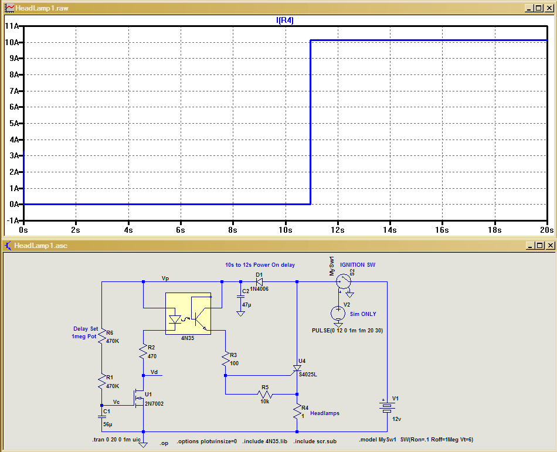Click the 'Delay Set 1meg Pot' comment
This screenshot has width=557, height=452.
pyautogui.click(x=85, y=332)
